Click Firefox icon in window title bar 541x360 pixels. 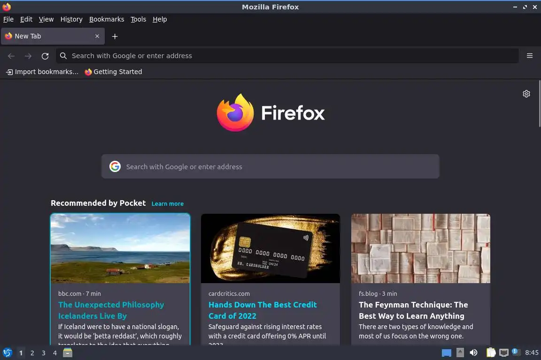point(7,7)
